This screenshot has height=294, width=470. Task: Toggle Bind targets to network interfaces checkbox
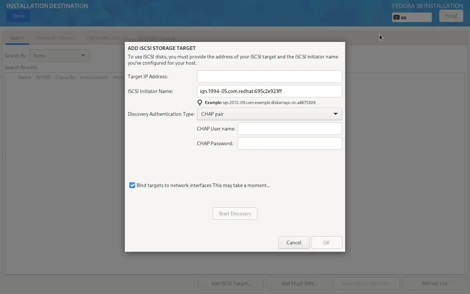[x=132, y=185]
